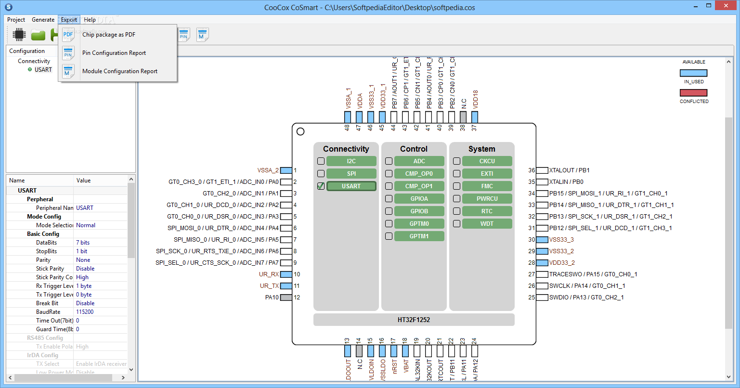The height and width of the screenshot is (388, 740).
Task: Select pin 1 VSSA_2 box
Action: pos(286,170)
